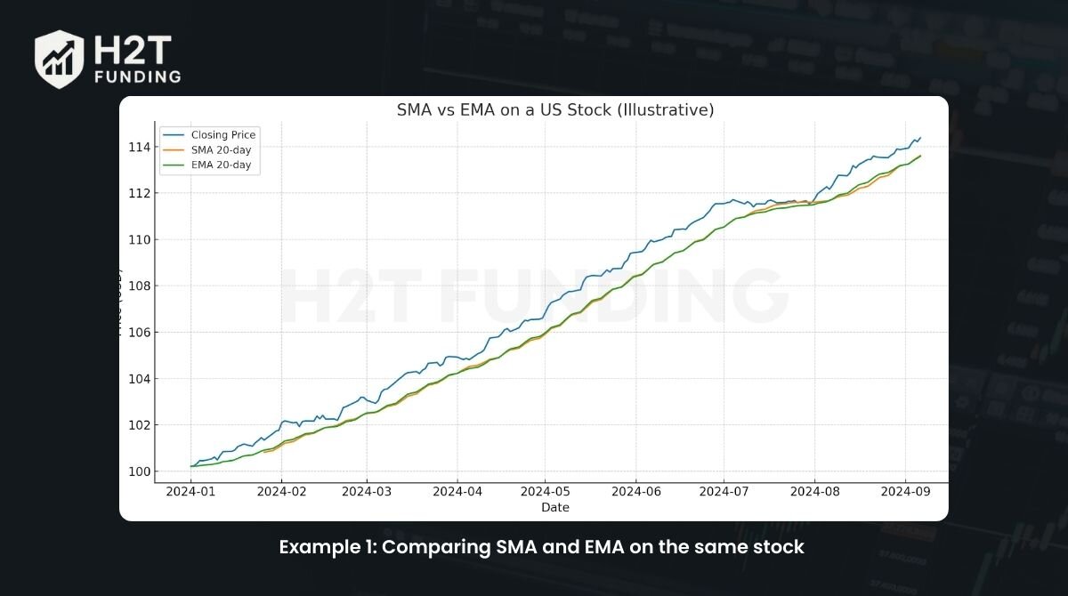Select the "SMA 20-day" legend label

[222, 149]
